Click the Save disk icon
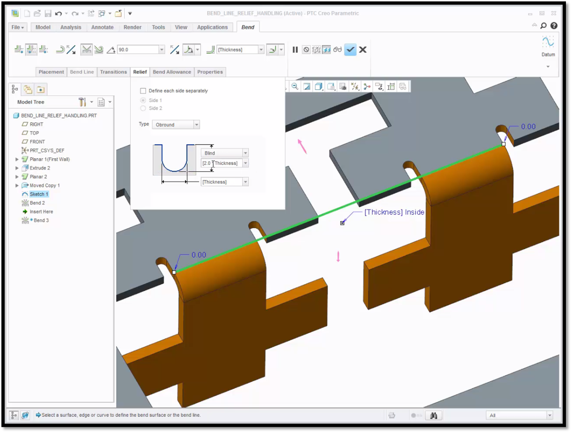 tap(48, 13)
